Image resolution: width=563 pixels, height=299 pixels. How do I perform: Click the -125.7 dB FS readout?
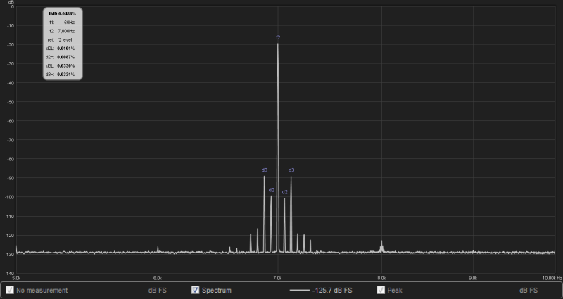[x=332, y=291]
